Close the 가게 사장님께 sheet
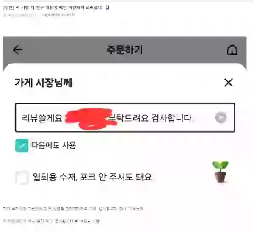This screenshot has width=254, height=233. 229,83
